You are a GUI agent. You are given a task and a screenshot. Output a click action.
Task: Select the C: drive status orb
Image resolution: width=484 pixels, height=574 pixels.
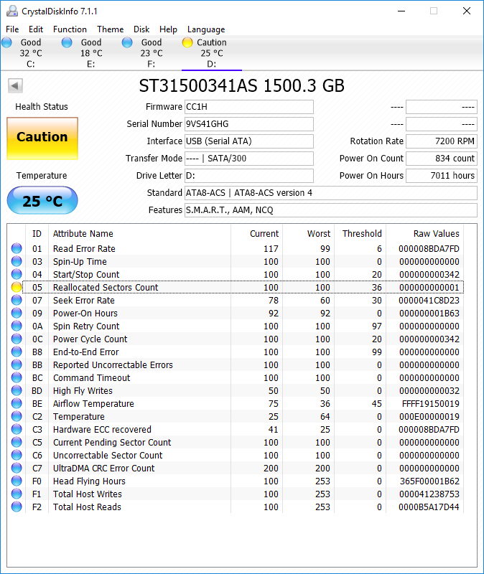coord(7,42)
